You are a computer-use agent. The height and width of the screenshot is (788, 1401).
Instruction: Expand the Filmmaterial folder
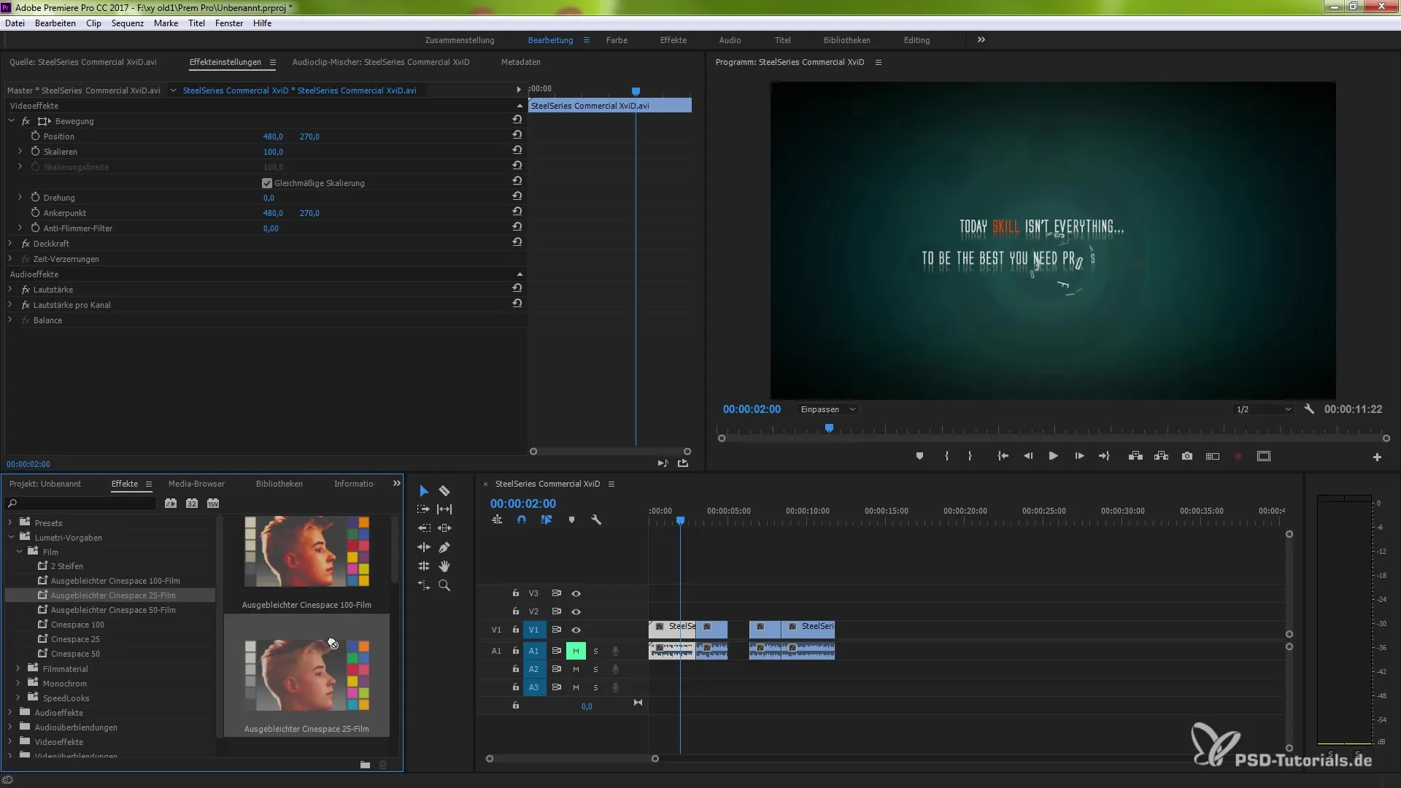pyautogui.click(x=18, y=668)
